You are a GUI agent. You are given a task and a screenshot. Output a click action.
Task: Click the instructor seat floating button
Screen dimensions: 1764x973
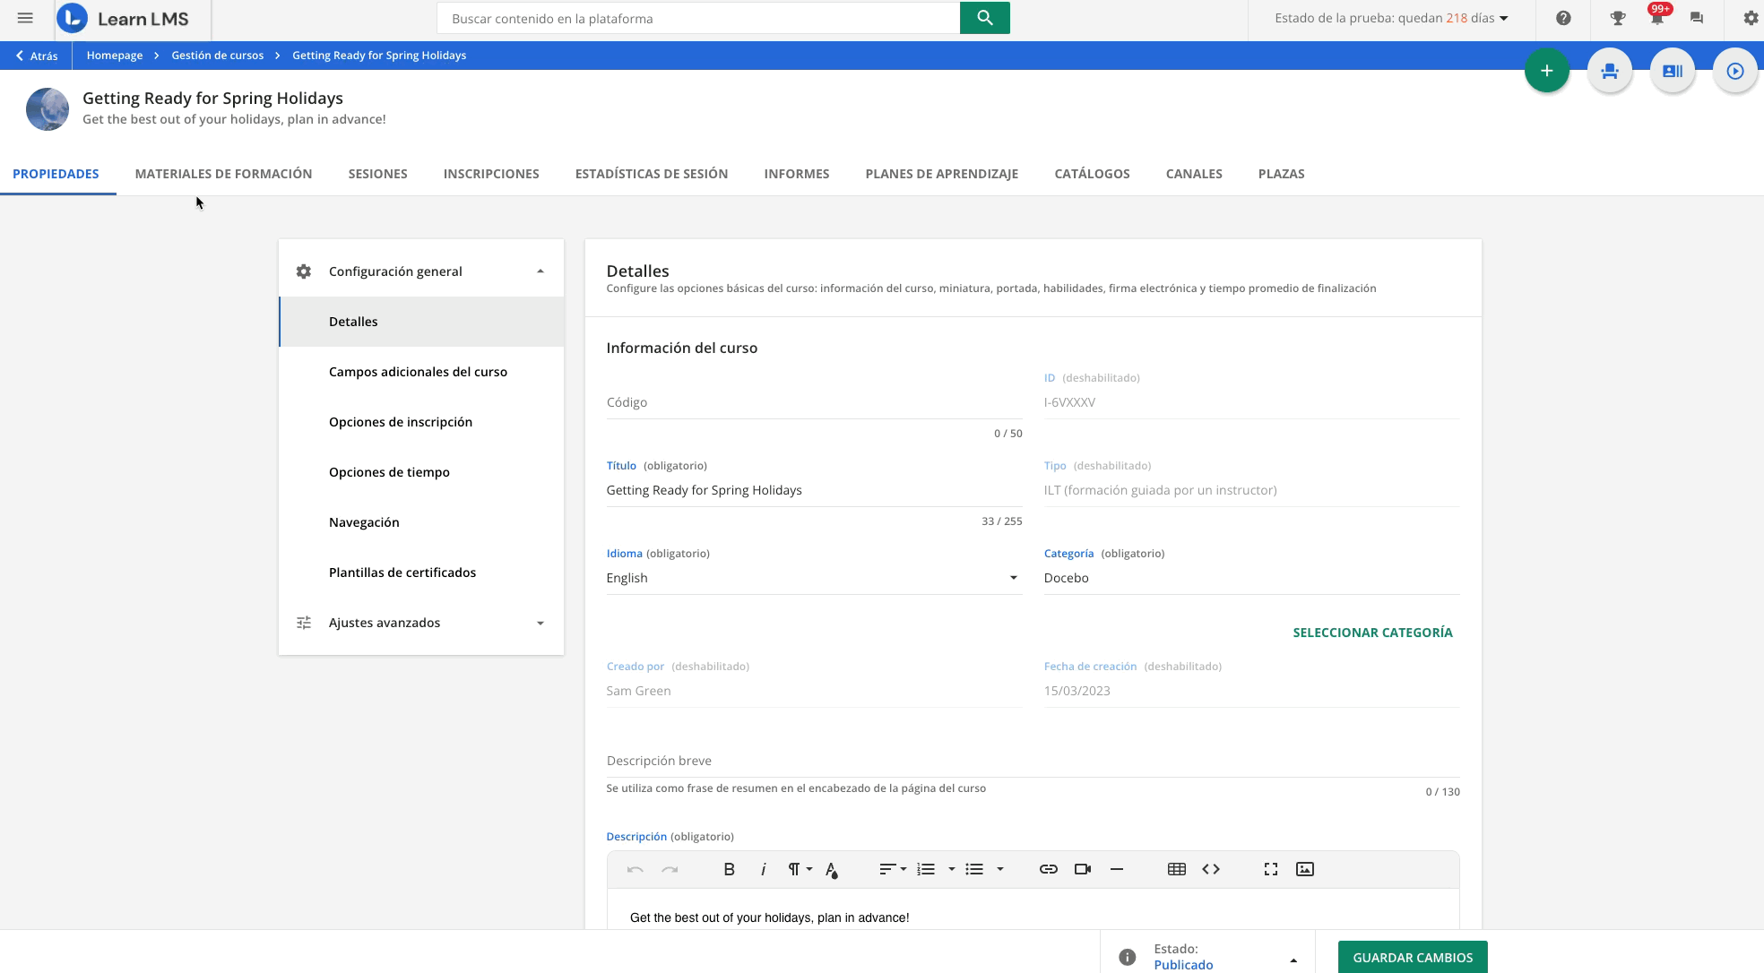coord(1610,71)
